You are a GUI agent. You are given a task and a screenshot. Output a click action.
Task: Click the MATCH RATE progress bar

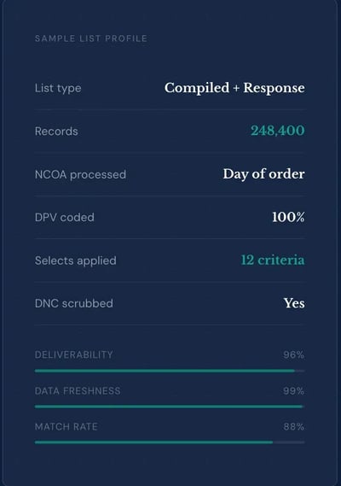click(170, 442)
